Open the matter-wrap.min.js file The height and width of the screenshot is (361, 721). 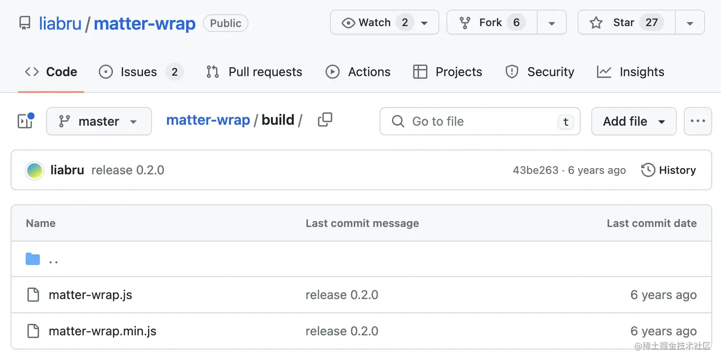103,331
